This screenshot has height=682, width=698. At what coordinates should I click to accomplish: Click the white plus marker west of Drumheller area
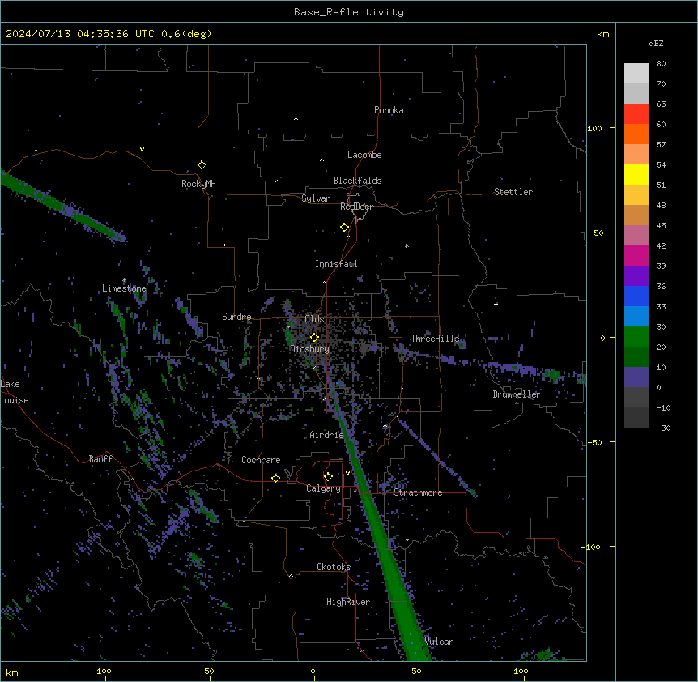pyautogui.click(x=496, y=304)
